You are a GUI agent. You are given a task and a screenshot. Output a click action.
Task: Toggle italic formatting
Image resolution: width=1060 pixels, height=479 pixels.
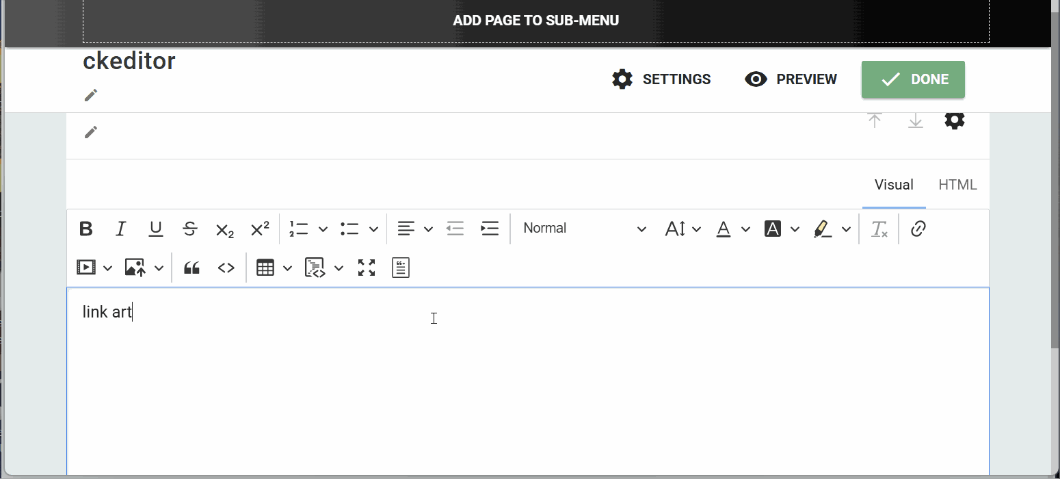click(121, 229)
